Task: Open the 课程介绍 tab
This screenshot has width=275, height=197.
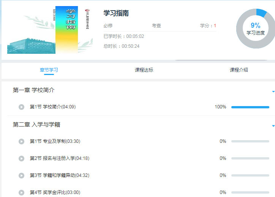Action: tap(239, 70)
